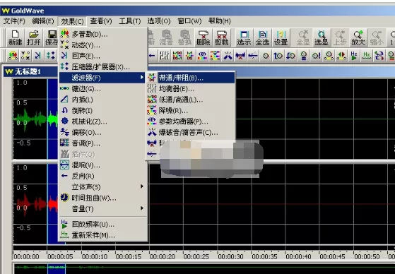Click the 缩小 (Zoom Out) toolbar button
This screenshot has height=274, width=395.
(x=377, y=37)
